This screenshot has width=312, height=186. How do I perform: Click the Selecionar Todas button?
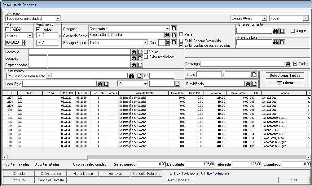click(285, 76)
